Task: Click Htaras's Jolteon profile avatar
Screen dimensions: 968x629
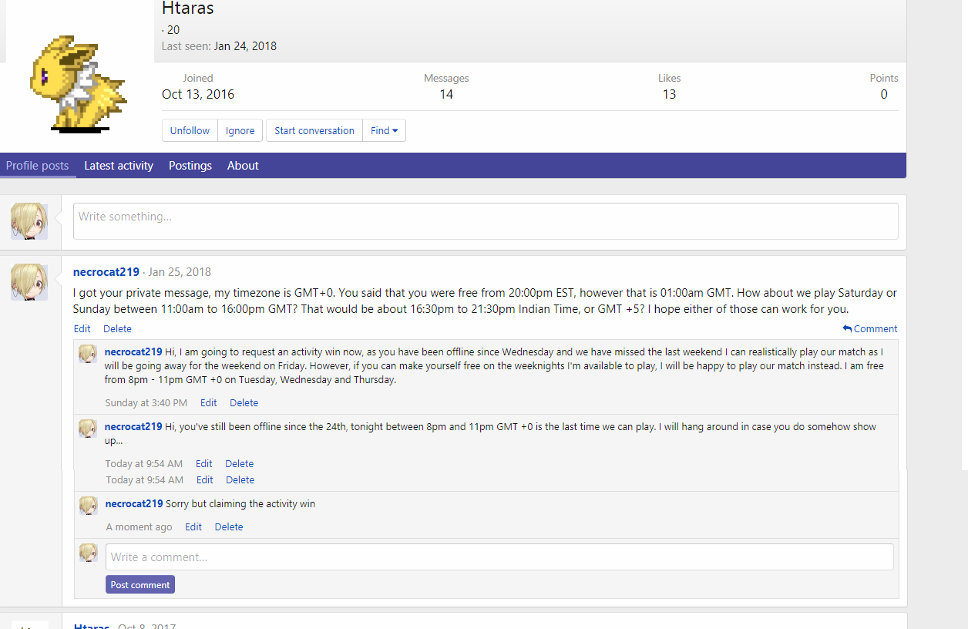Action: point(79,83)
